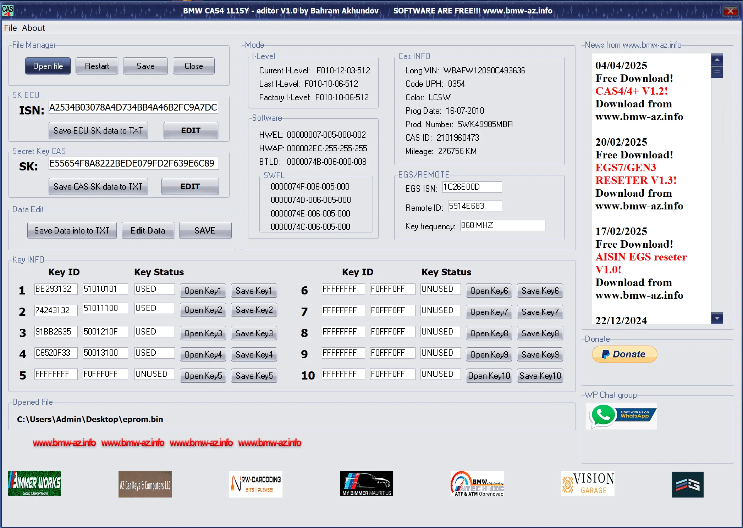The width and height of the screenshot is (743, 528).
Task: Click the EGS7/GEN3 RESETER V1.3! headline
Action: pyautogui.click(x=636, y=174)
